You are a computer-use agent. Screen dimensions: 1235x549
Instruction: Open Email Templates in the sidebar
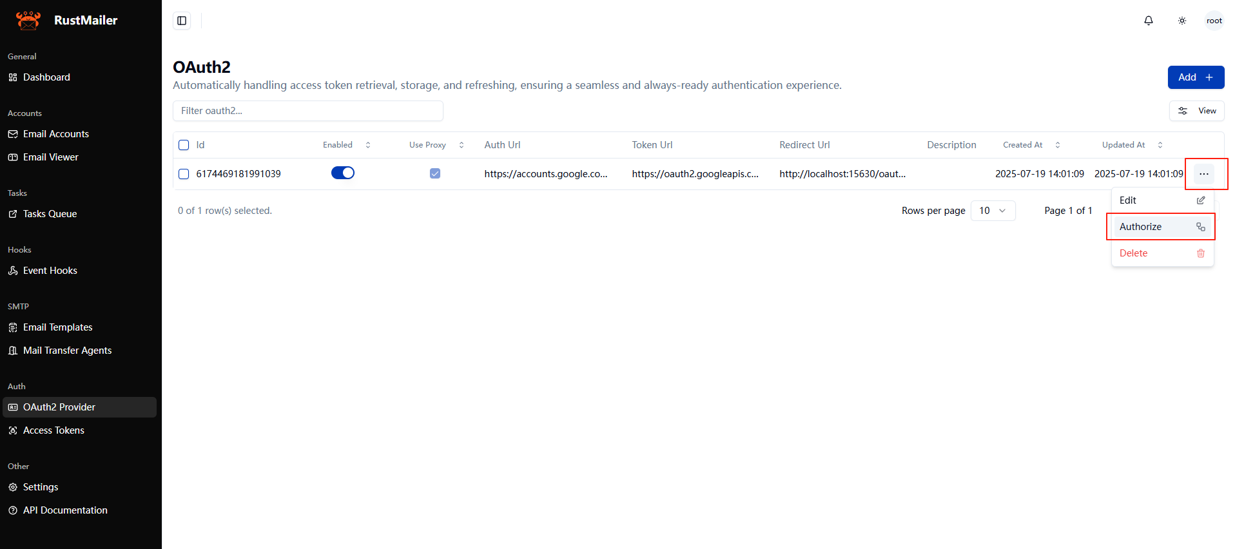tap(80, 327)
